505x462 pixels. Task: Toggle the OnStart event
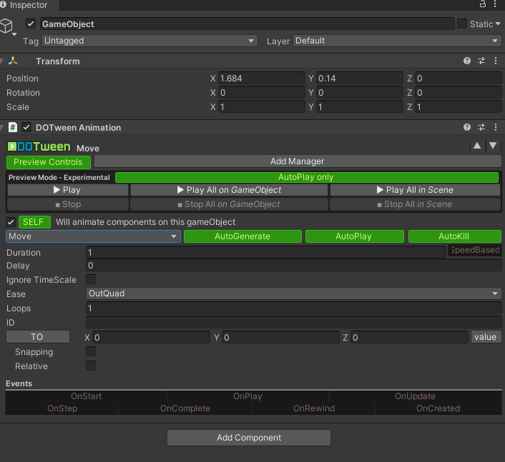click(x=87, y=396)
